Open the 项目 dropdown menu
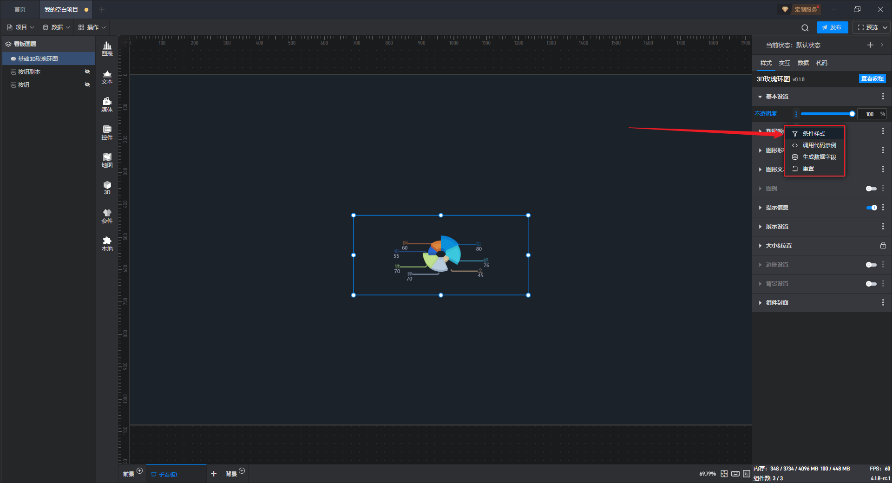 tap(21, 27)
